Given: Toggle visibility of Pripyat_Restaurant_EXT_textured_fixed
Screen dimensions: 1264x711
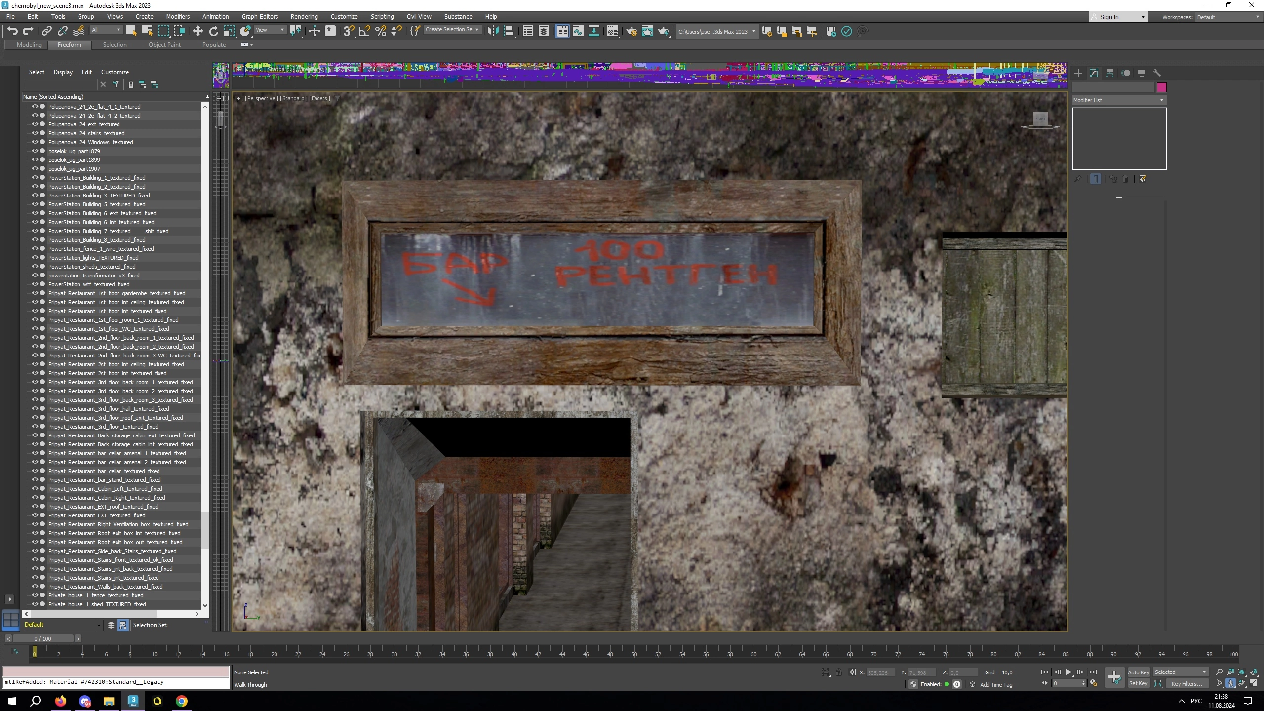Looking at the screenshot, I should click(35, 515).
